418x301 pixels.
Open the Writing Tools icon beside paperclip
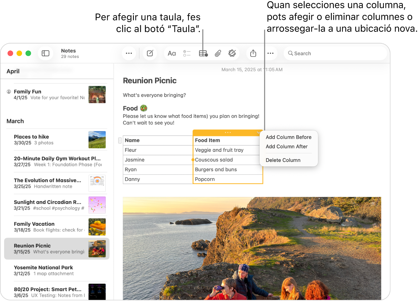(232, 53)
